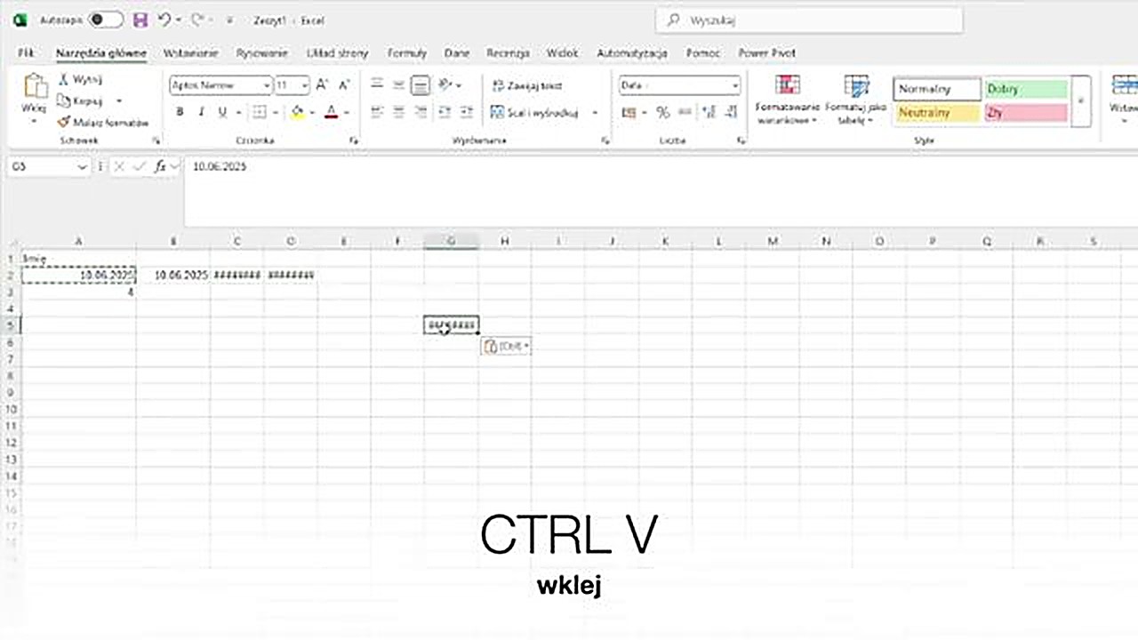Toggle bold formatting
This screenshot has height=640, width=1138.
tap(180, 111)
